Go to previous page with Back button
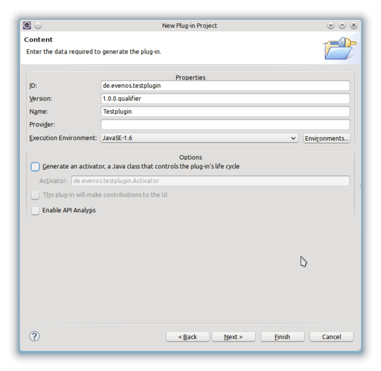This screenshot has height=371, width=381. [x=188, y=337]
